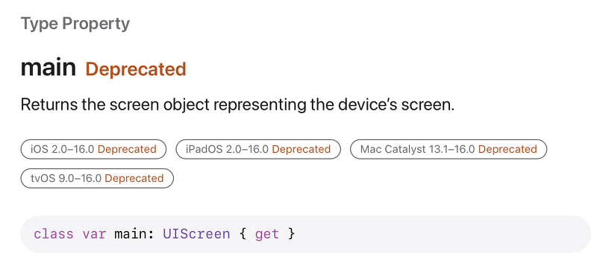Select the iOS 2.0–16.0 availability badge

[93, 149]
